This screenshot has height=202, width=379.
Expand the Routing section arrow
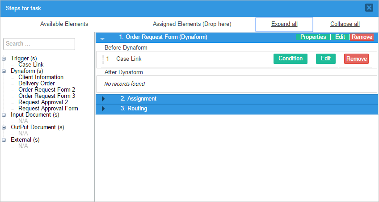[x=103, y=109]
